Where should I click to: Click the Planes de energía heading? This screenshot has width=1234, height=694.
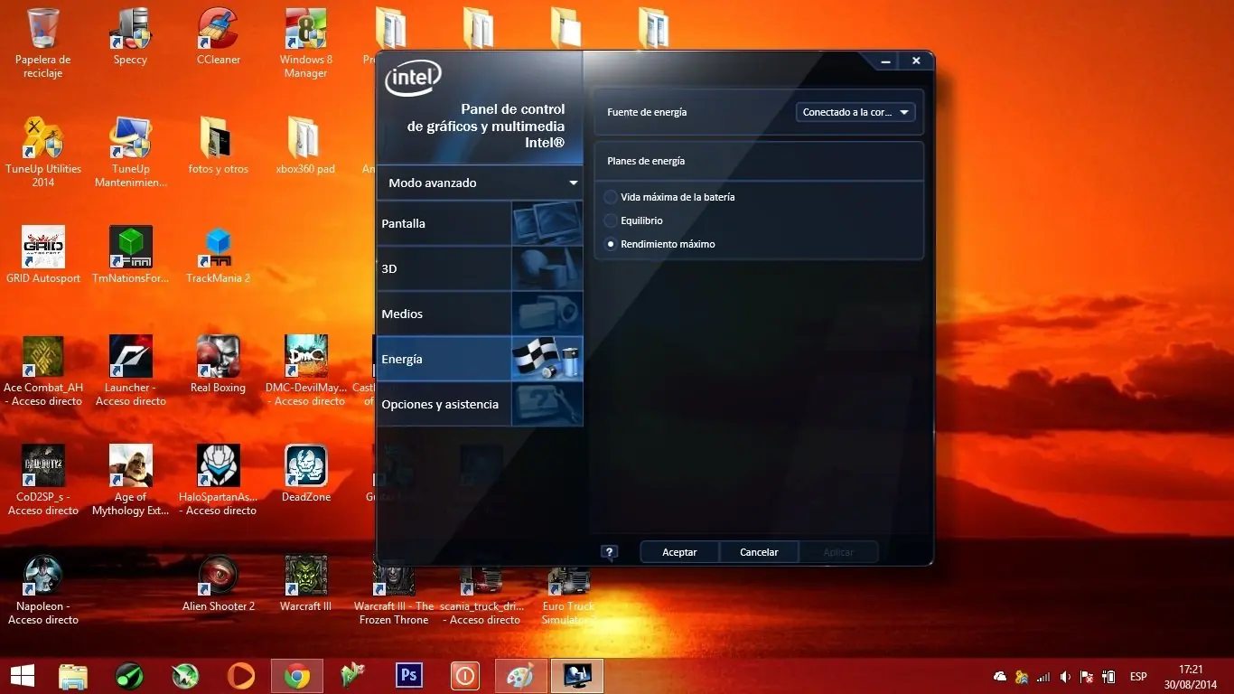click(x=646, y=161)
